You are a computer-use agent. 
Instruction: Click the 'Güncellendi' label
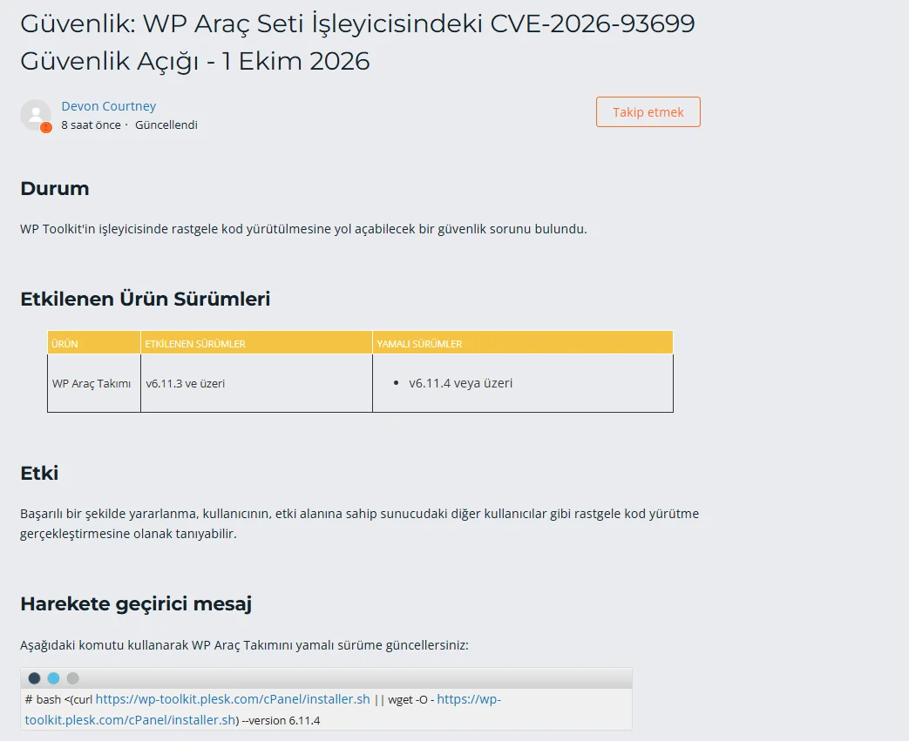click(x=166, y=125)
